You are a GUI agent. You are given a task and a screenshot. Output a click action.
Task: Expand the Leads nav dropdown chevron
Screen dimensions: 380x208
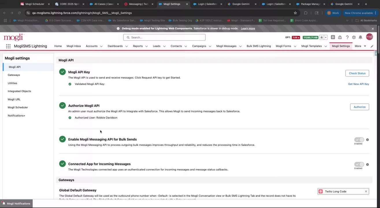(x=164, y=46)
